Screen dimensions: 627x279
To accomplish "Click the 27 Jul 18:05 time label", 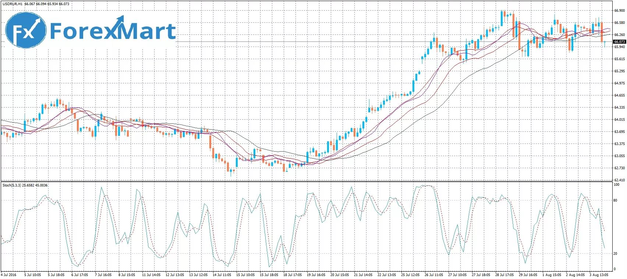I will (481, 275).
